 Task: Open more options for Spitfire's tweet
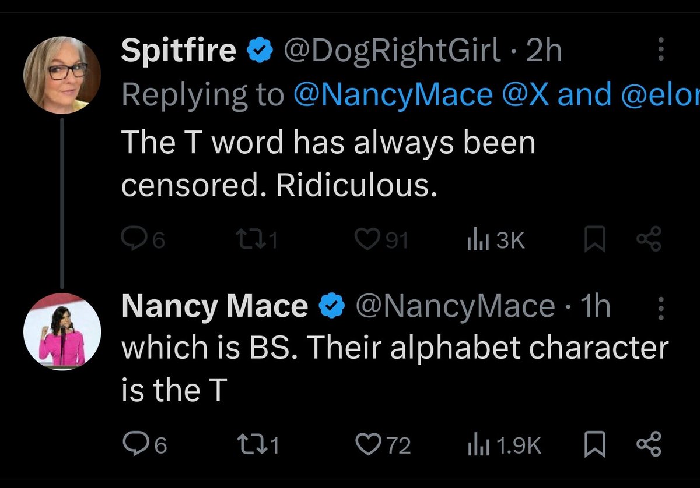tap(661, 51)
